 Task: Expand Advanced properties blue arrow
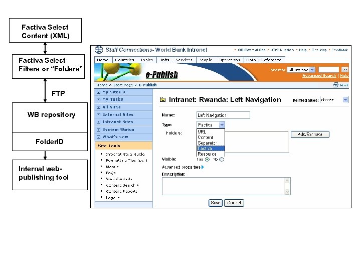click(x=203, y=167)
